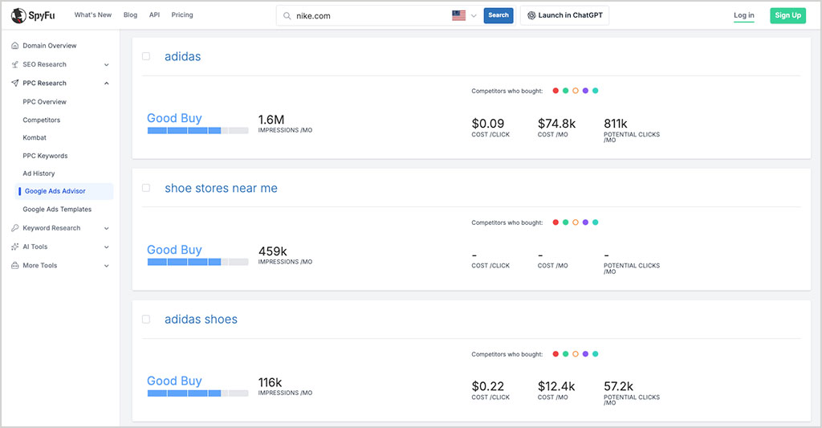Click teal competitor dot for shoe stores near me

596,222
